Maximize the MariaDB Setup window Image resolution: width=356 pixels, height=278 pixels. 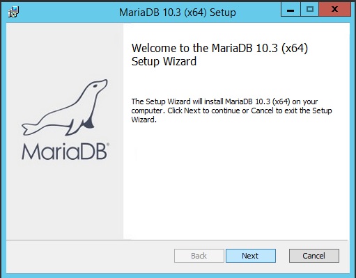[310, 10]
